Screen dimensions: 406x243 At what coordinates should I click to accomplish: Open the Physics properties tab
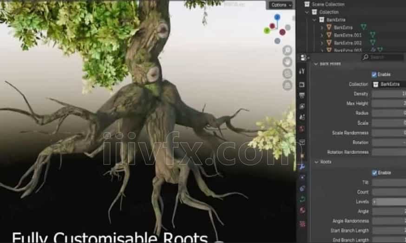click(302, 189)
